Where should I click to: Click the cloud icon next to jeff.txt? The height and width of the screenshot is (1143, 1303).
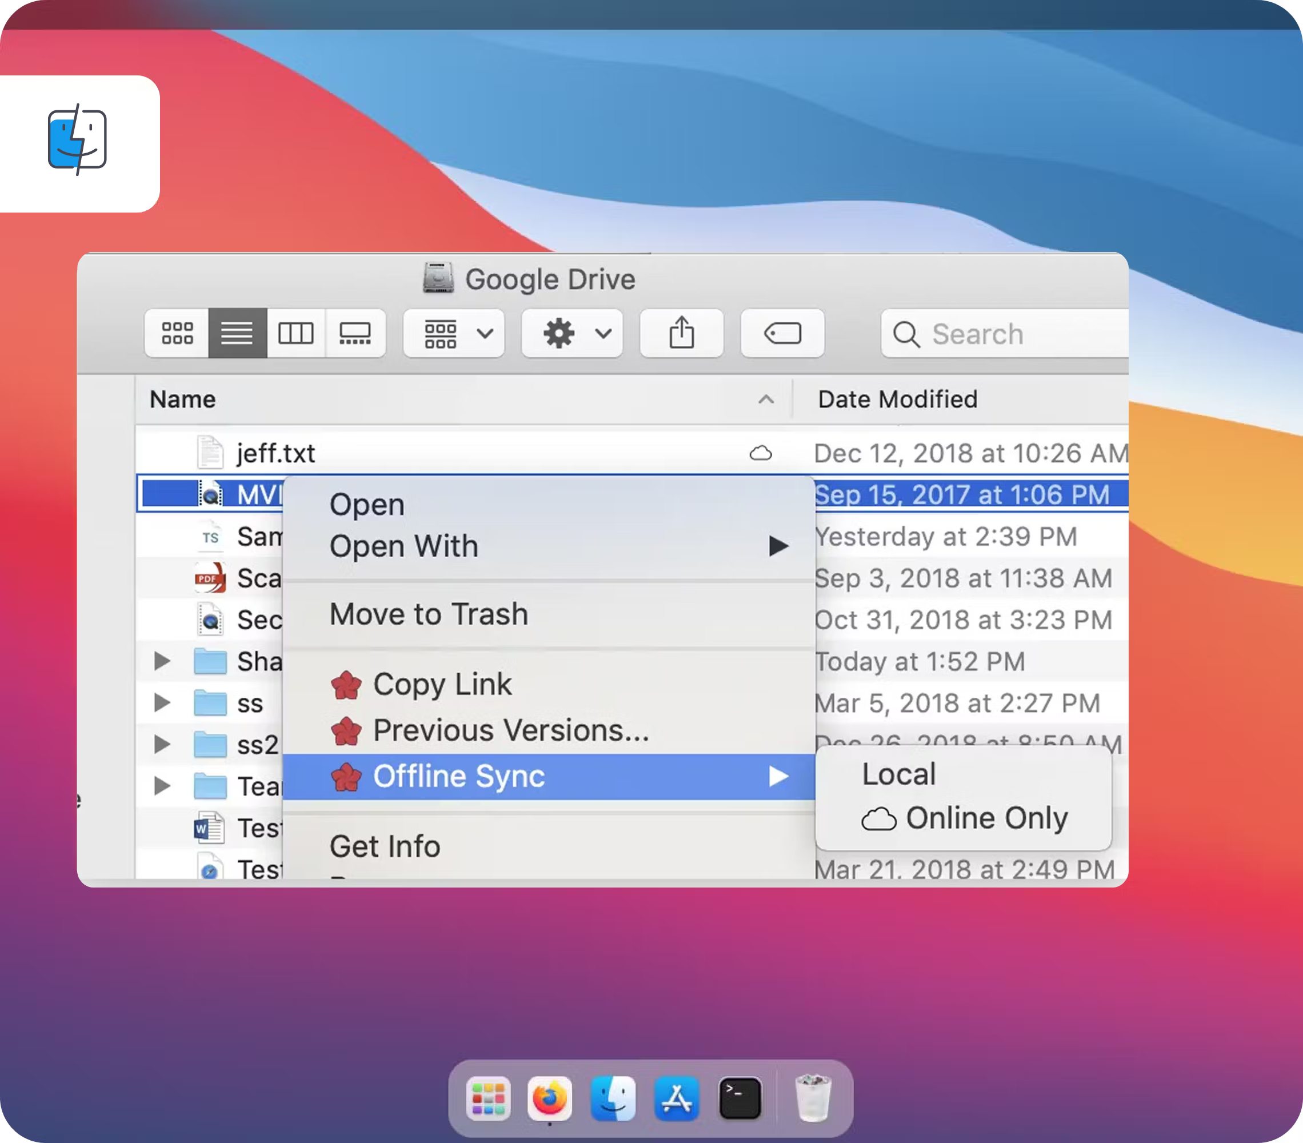point(762,453)
